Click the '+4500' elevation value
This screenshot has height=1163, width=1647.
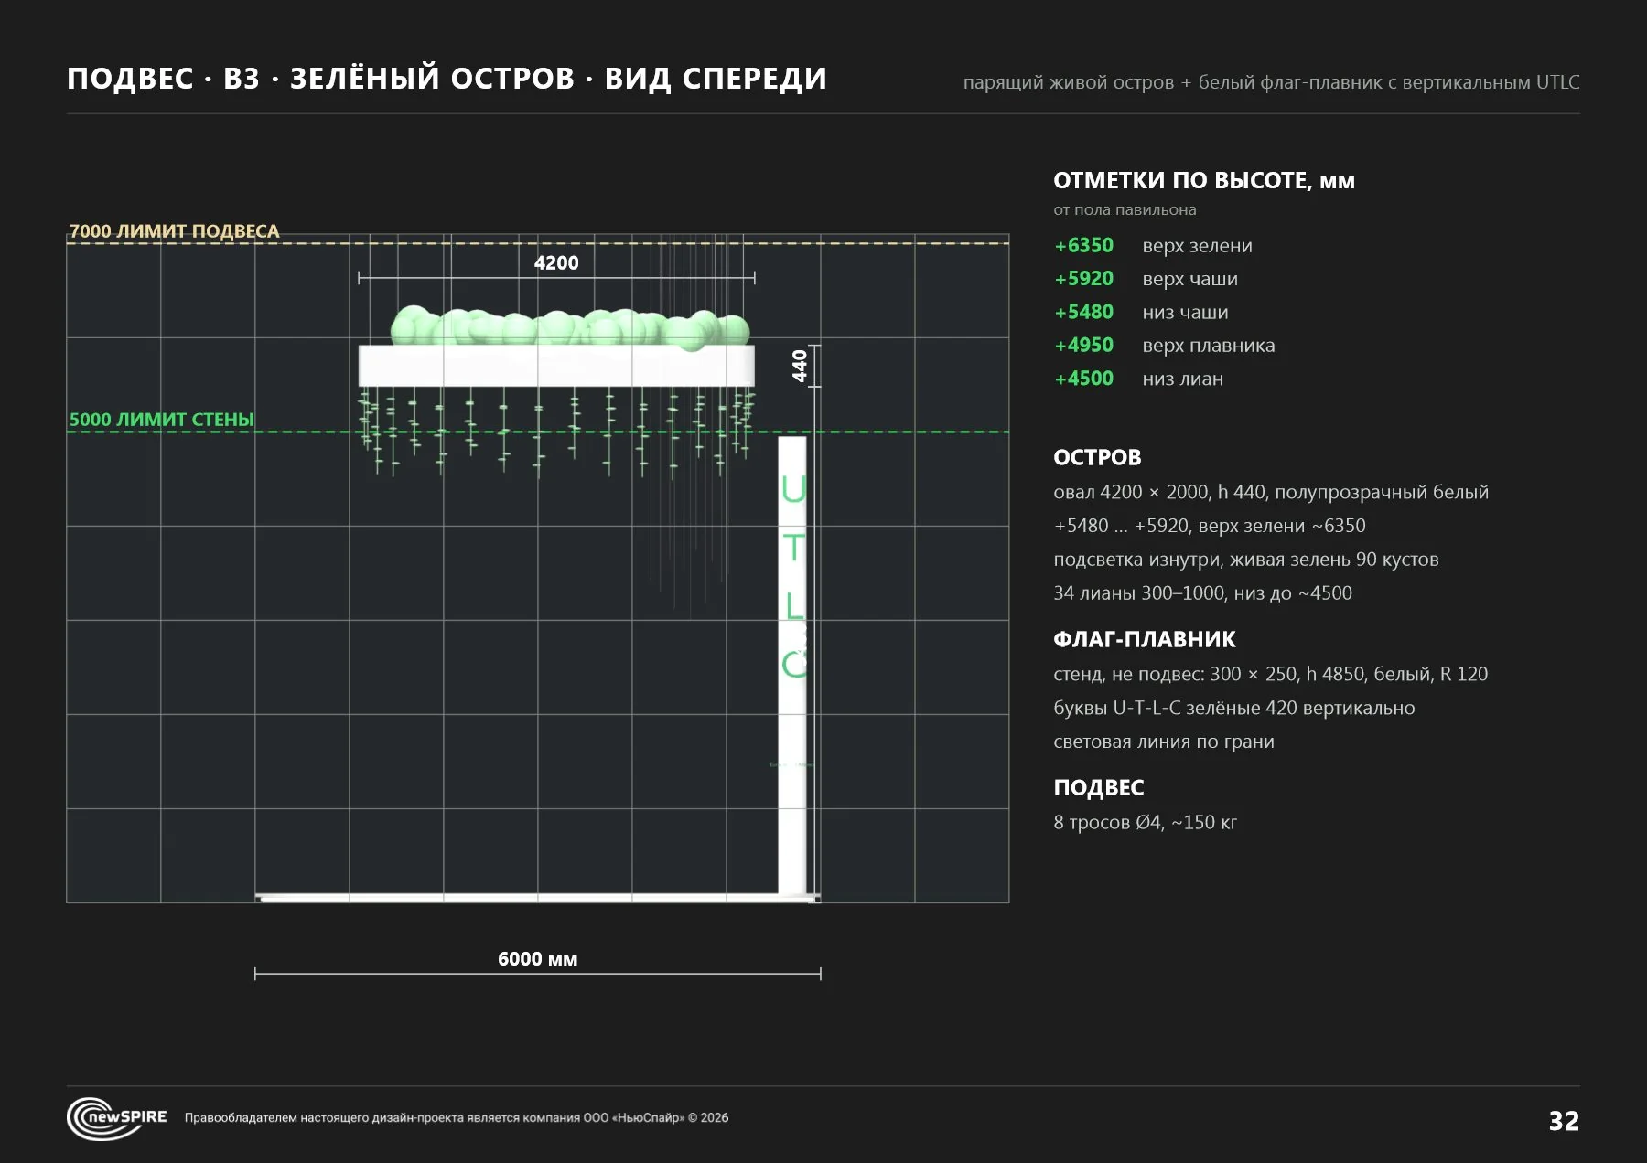pos(1084,379)
